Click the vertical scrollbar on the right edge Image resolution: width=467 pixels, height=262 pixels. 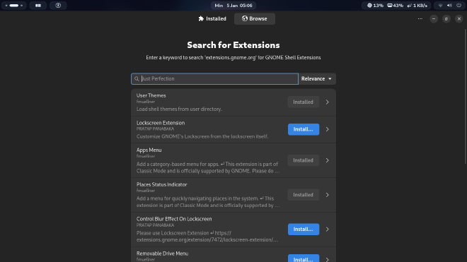(466, 95)
